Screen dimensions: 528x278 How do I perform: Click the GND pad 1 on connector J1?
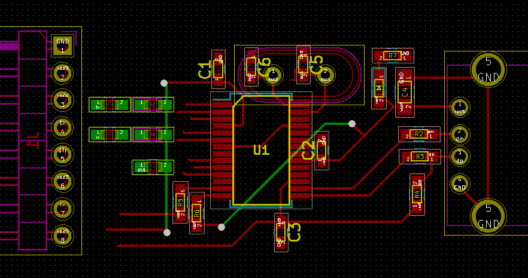pyautogui.click(x=62, y=46)
